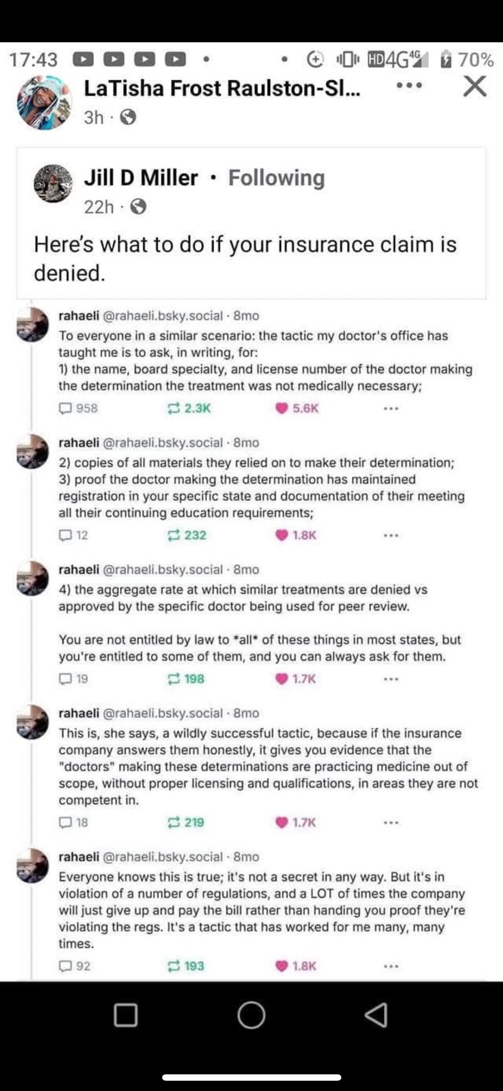Tap the heart icon beside 193 reposts

click(282, 966)
